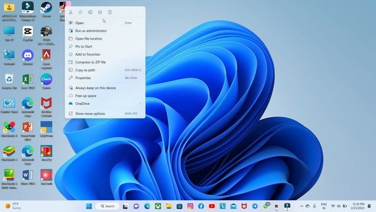The width and height of the screenshot is (376, 212).
Task: Click the Delete trash icon in context menu
Action: 110,12
